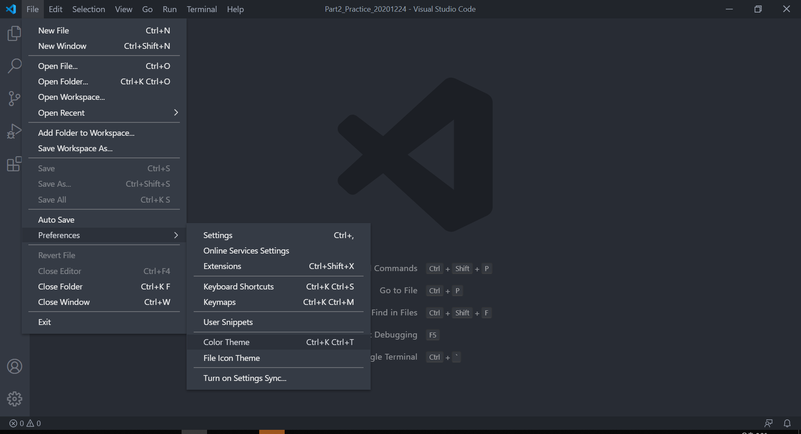Image resolution: width=801 pixels, height=434 pixels.
Task: Click the Save menu entry
Action: point(104,168)
